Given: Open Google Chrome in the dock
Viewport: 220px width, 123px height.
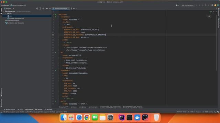Looking at the screenshot, I should 87,117.
